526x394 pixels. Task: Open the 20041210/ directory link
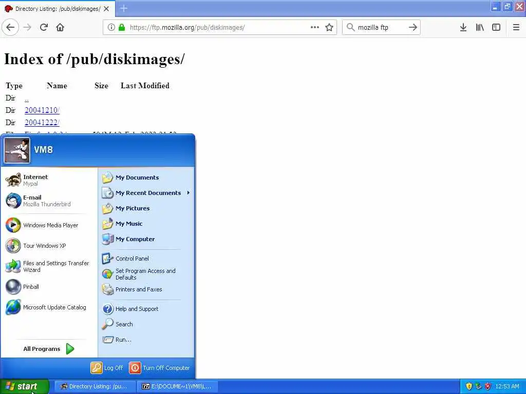coord(42,110)
